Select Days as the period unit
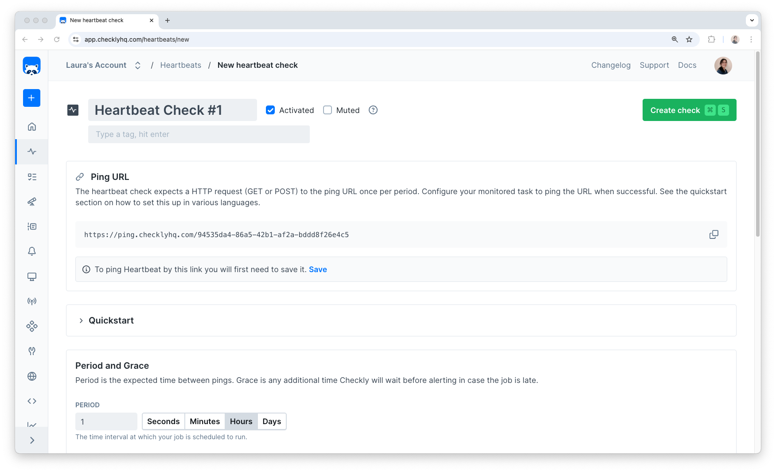The height and width of the screenshot is (472, 776). [272, 421]
